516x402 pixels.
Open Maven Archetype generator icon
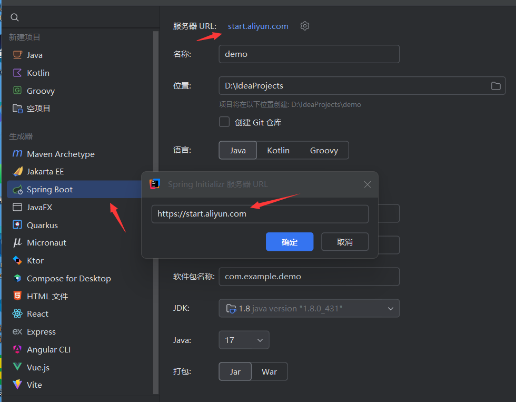[x=17, y=154]
